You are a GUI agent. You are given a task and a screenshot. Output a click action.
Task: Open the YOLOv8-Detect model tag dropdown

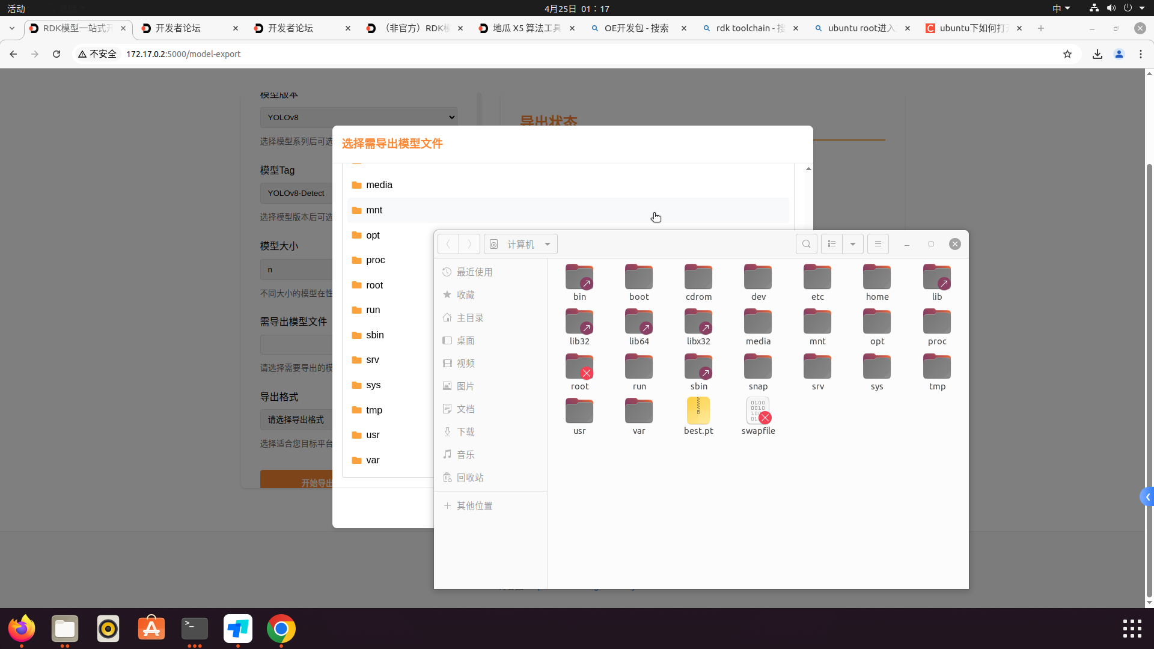(x=297, y=193)
